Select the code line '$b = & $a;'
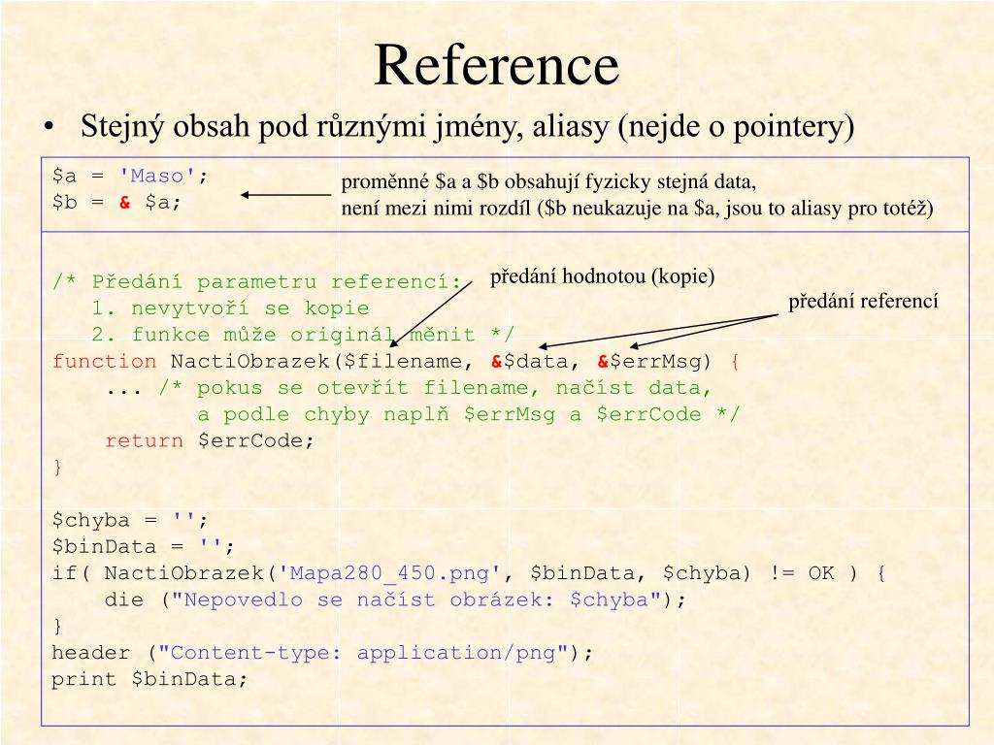 coord(116,202)
